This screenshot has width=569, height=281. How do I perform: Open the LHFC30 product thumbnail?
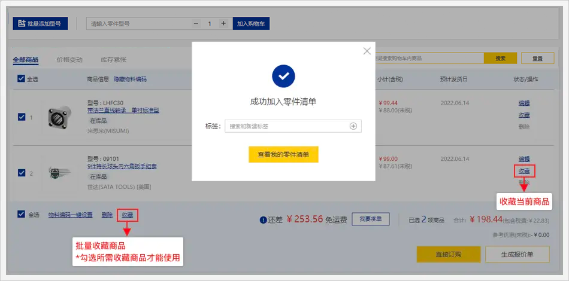point(60,117)
